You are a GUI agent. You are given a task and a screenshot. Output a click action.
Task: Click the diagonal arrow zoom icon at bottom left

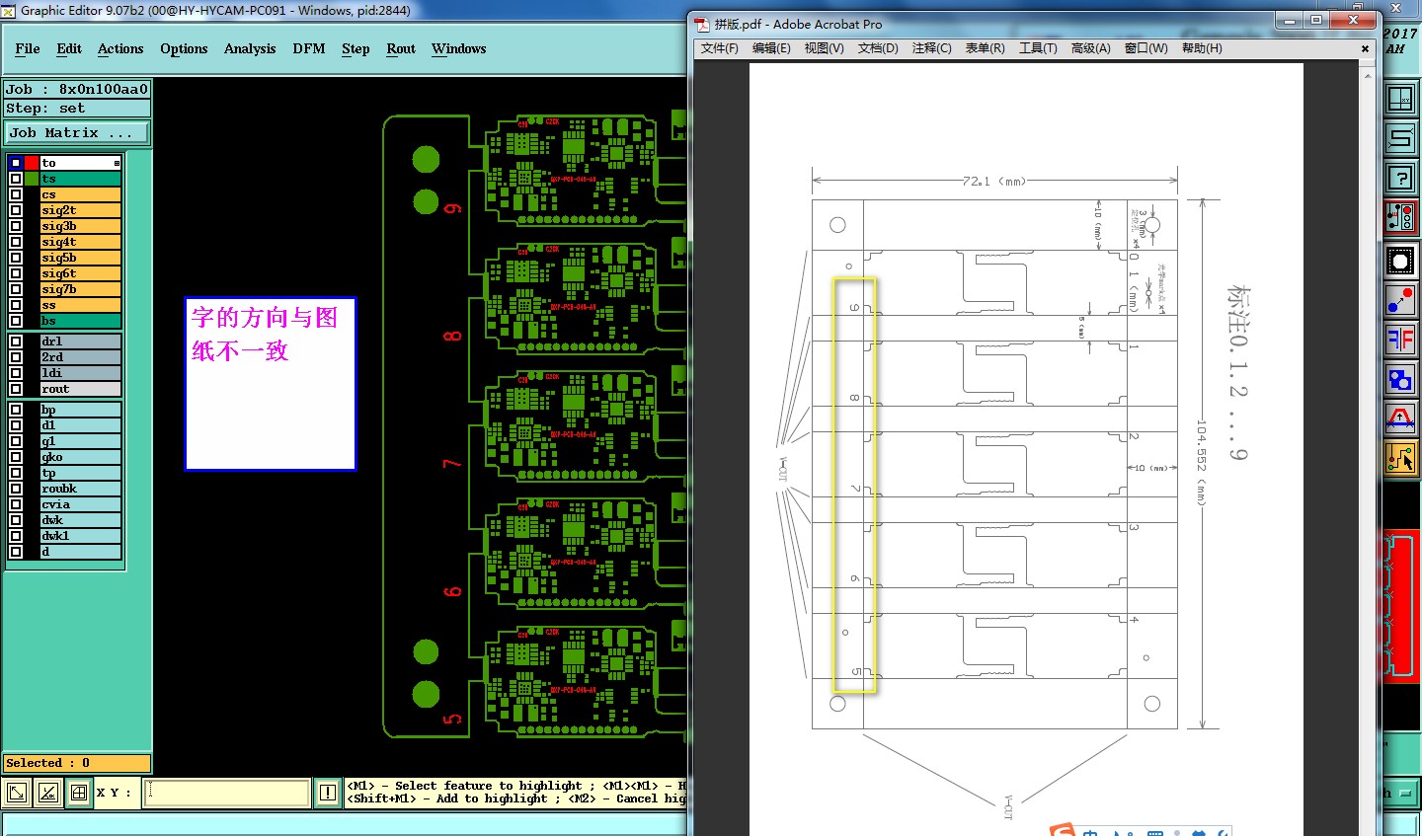(x=17, y=792)
